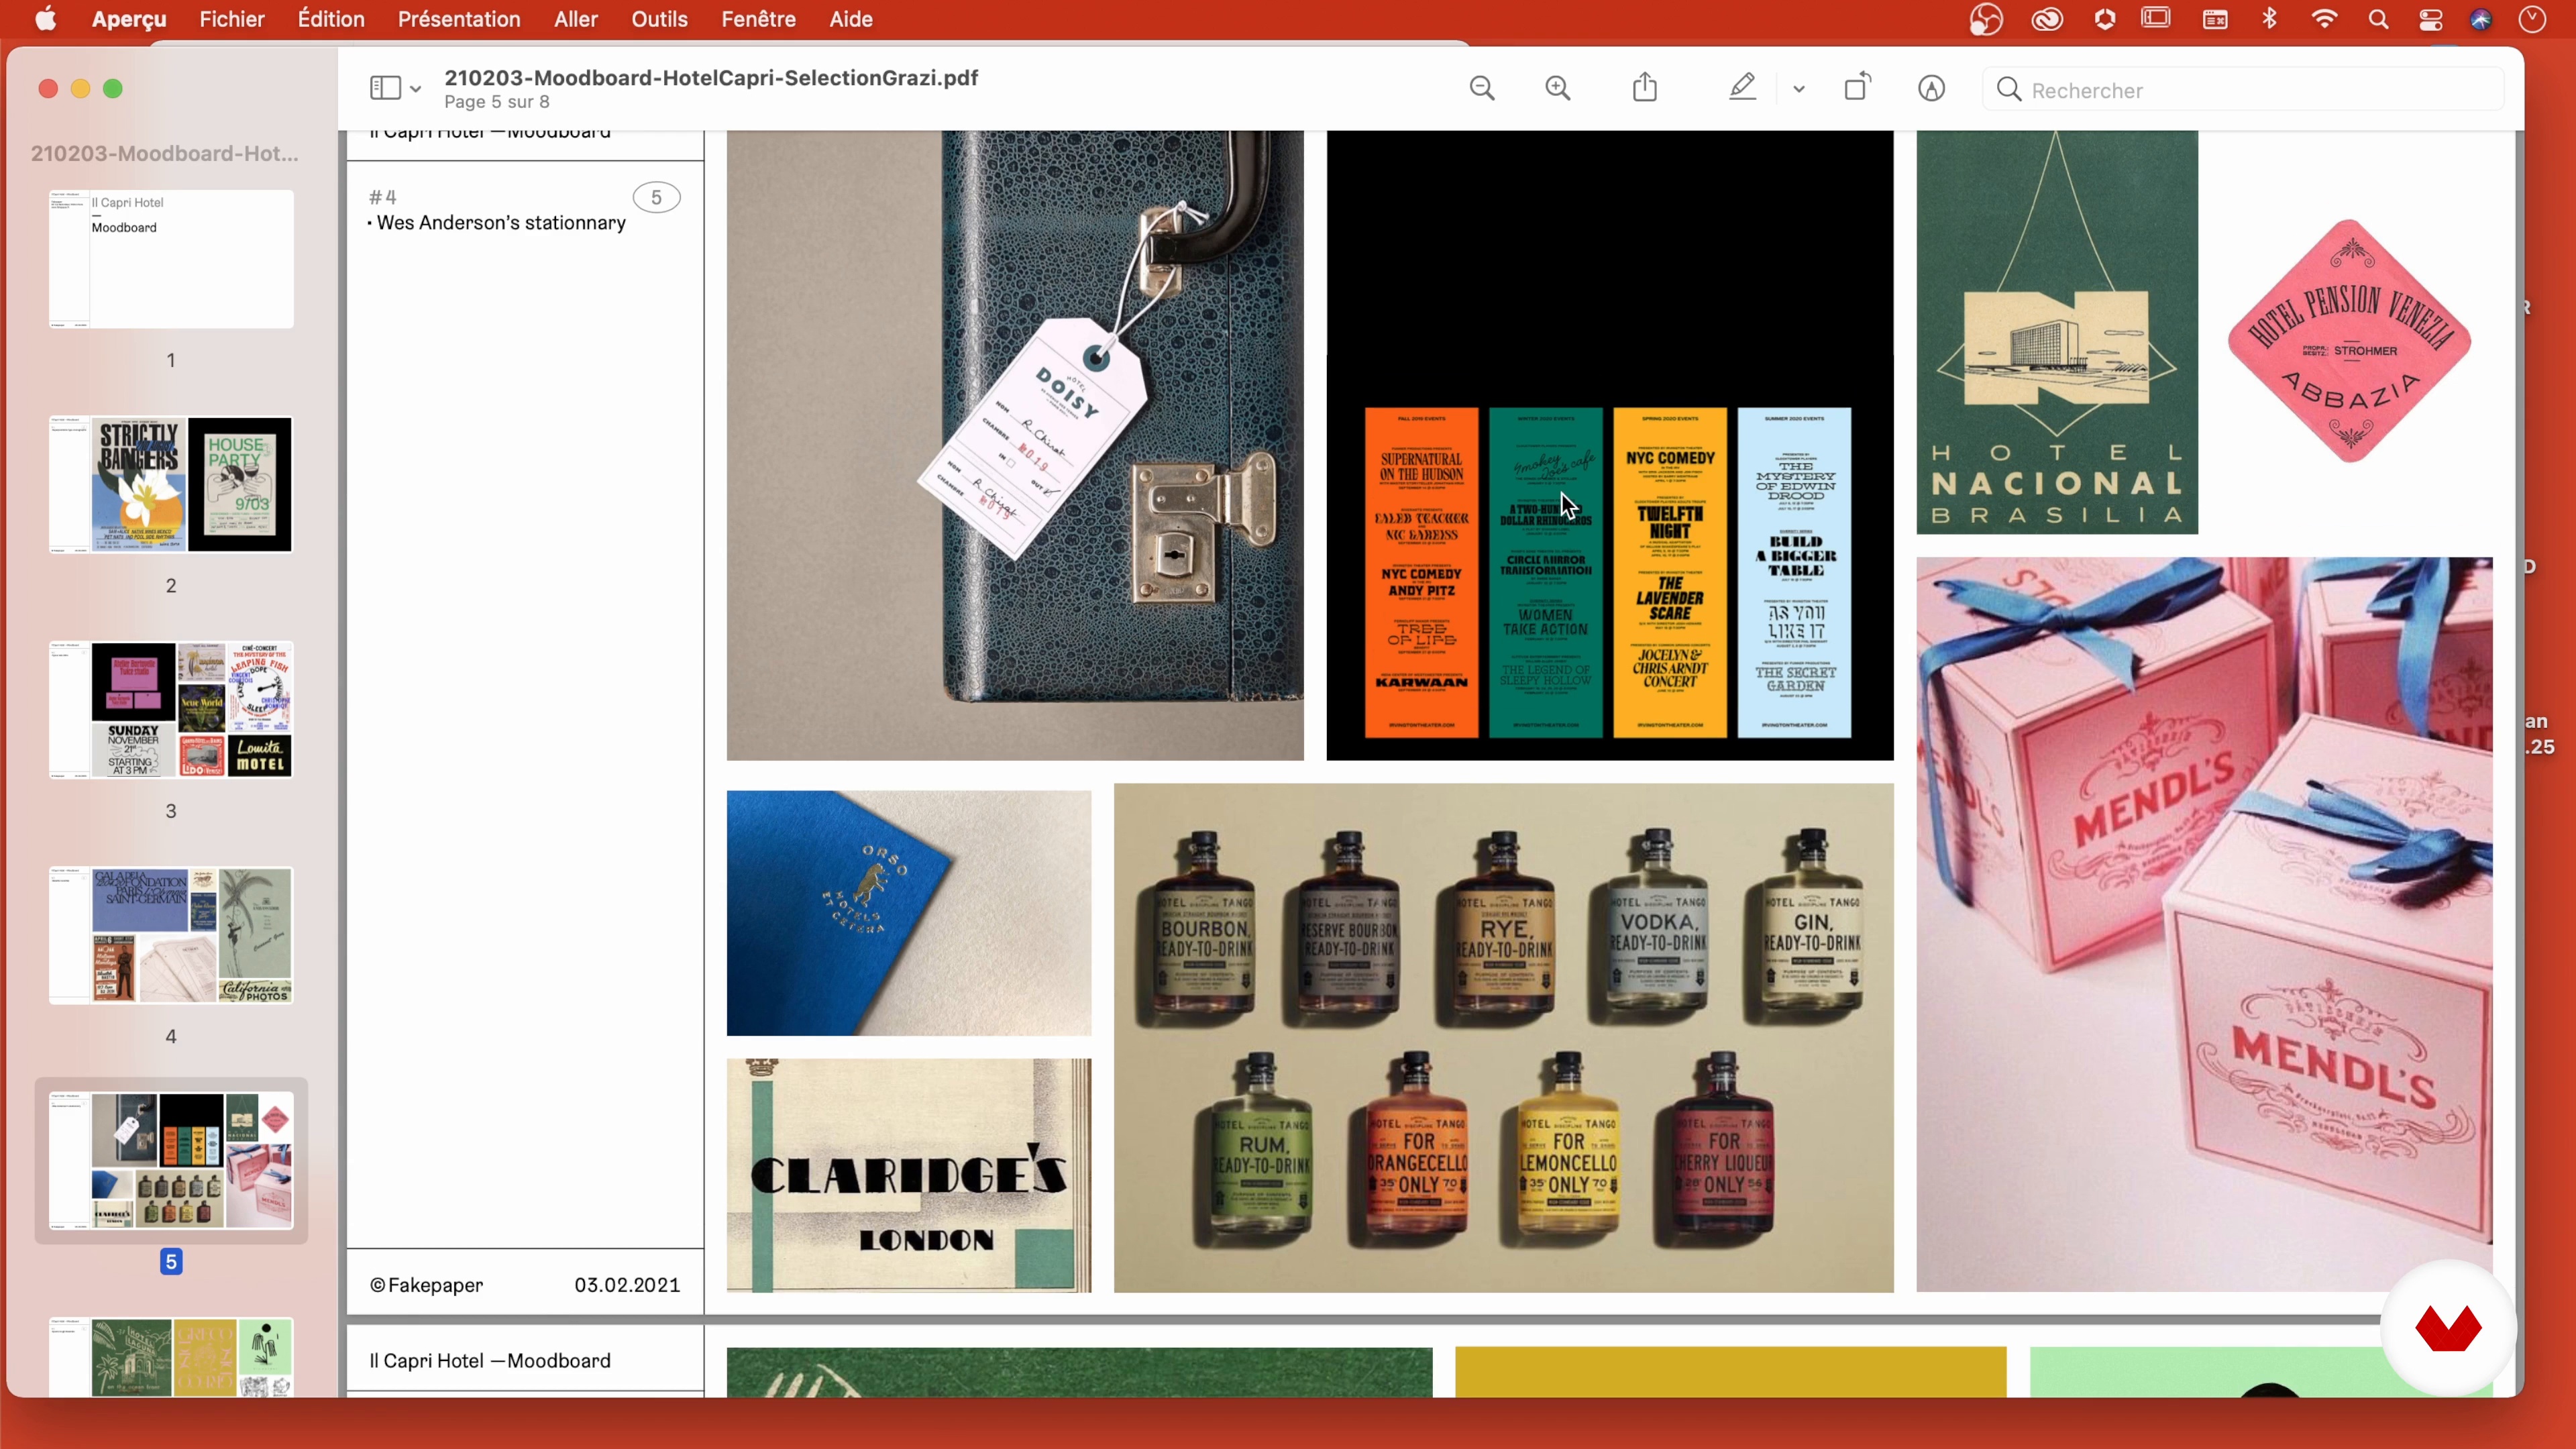Click the blue Orso Hotels card image

909,913
